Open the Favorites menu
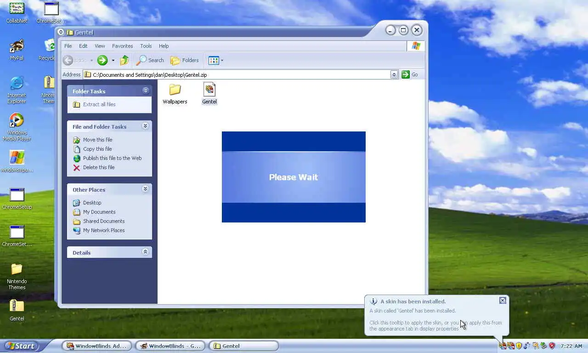The height and width of the screenshot is (353, 588). click(x=123, y=46)
